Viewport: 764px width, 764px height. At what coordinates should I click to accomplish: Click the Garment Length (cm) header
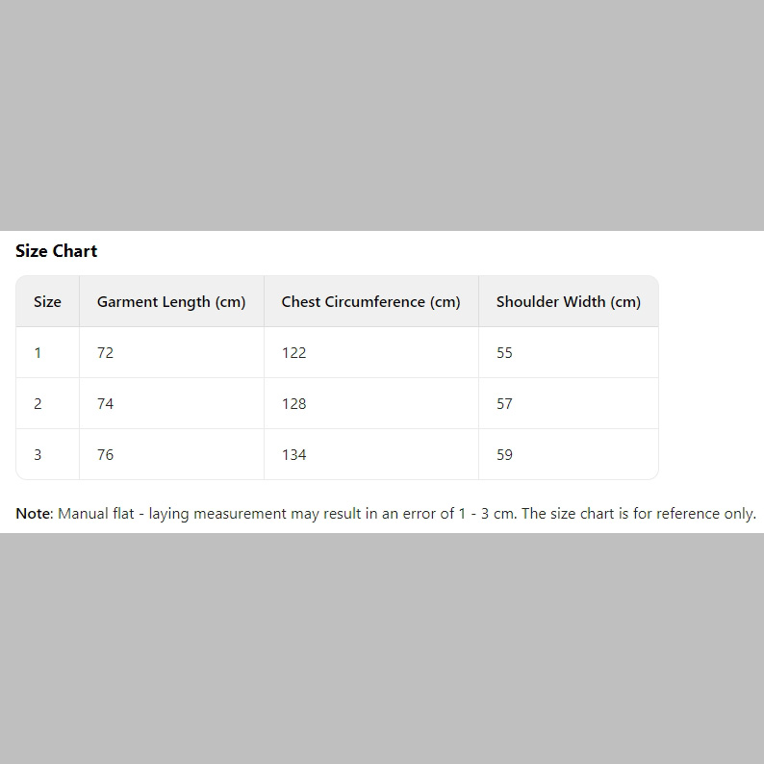[171, 302]
